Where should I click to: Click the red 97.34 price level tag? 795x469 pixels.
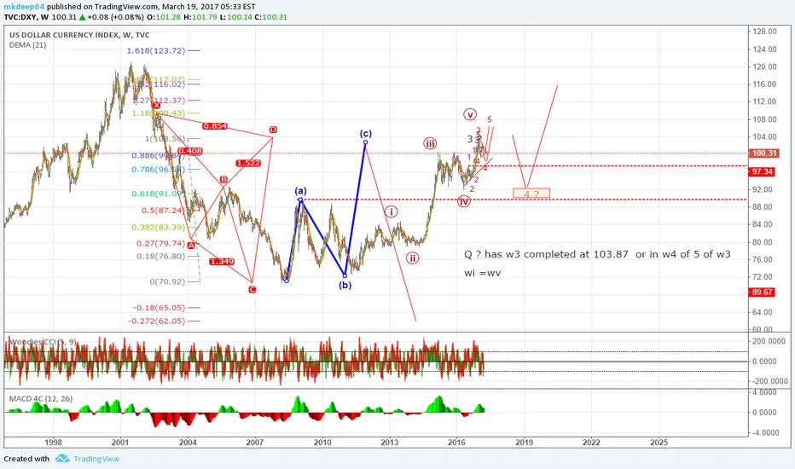pyautogui.click(x=762, y=172)
